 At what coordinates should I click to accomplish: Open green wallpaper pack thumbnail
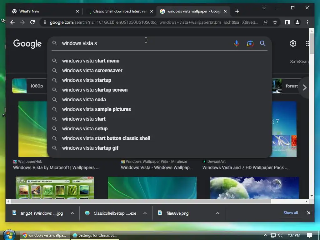pos(55,187)
